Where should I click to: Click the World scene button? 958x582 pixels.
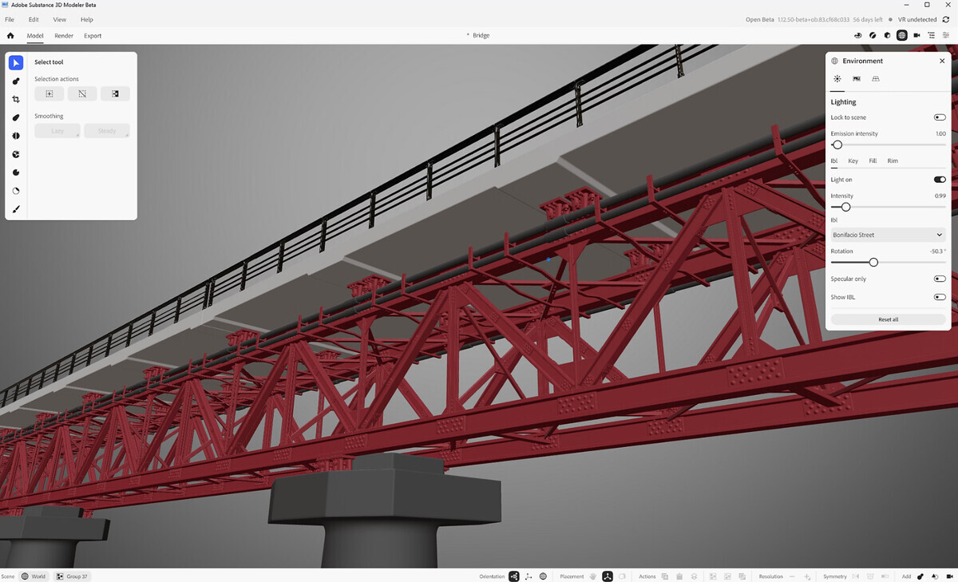click(34, 576)
